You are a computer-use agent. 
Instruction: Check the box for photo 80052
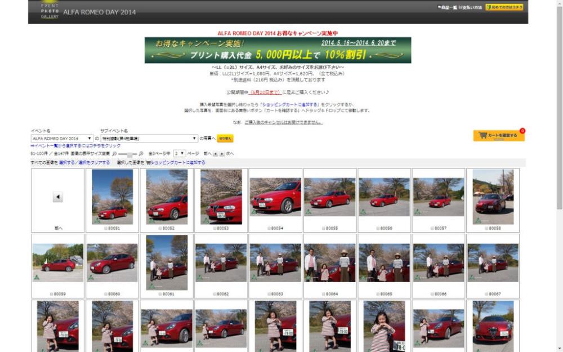pos(160,229)
